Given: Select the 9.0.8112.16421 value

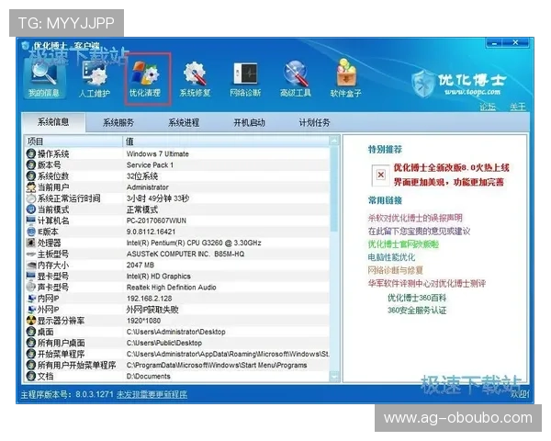Looking at the screenshot, I should pyautogui.click(x=151, y=232).
